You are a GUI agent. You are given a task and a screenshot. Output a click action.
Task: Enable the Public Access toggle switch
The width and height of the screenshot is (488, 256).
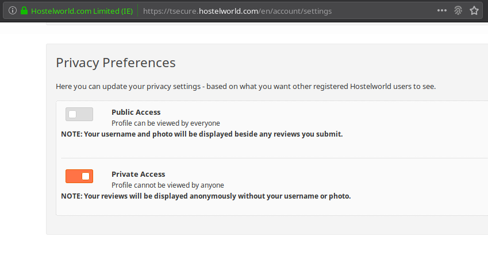(79, 114)
